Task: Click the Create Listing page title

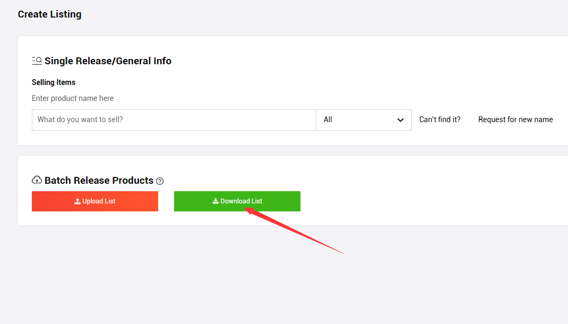Action: coord(49,14)
